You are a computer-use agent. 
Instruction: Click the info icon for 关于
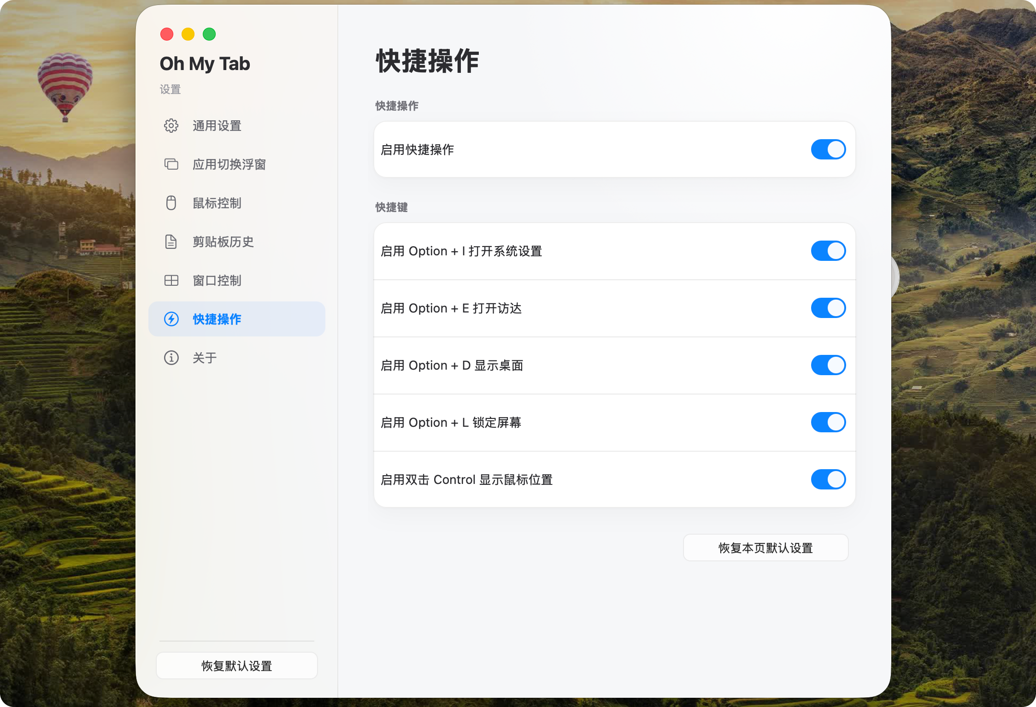click(x=171, y=358)
